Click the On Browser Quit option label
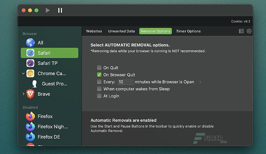 [x=119, y=75]
